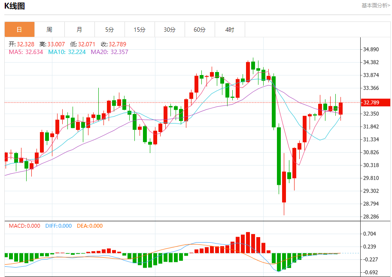Select the 60分 interval tab
The image size is (392, 277).
click(x=200, y=30)
